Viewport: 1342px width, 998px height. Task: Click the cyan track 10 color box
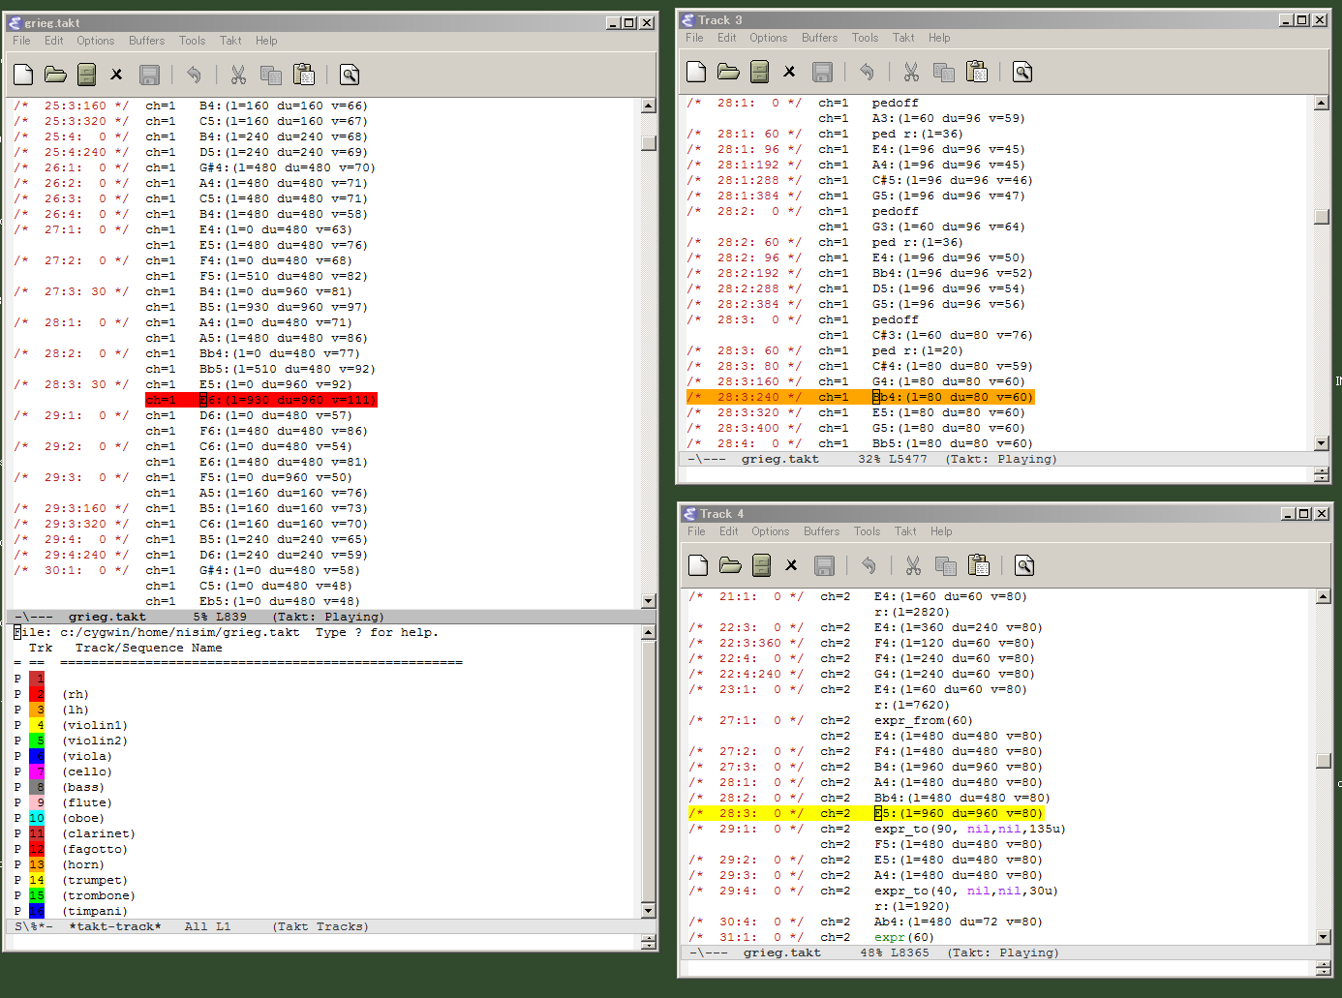tap(37, 818)
